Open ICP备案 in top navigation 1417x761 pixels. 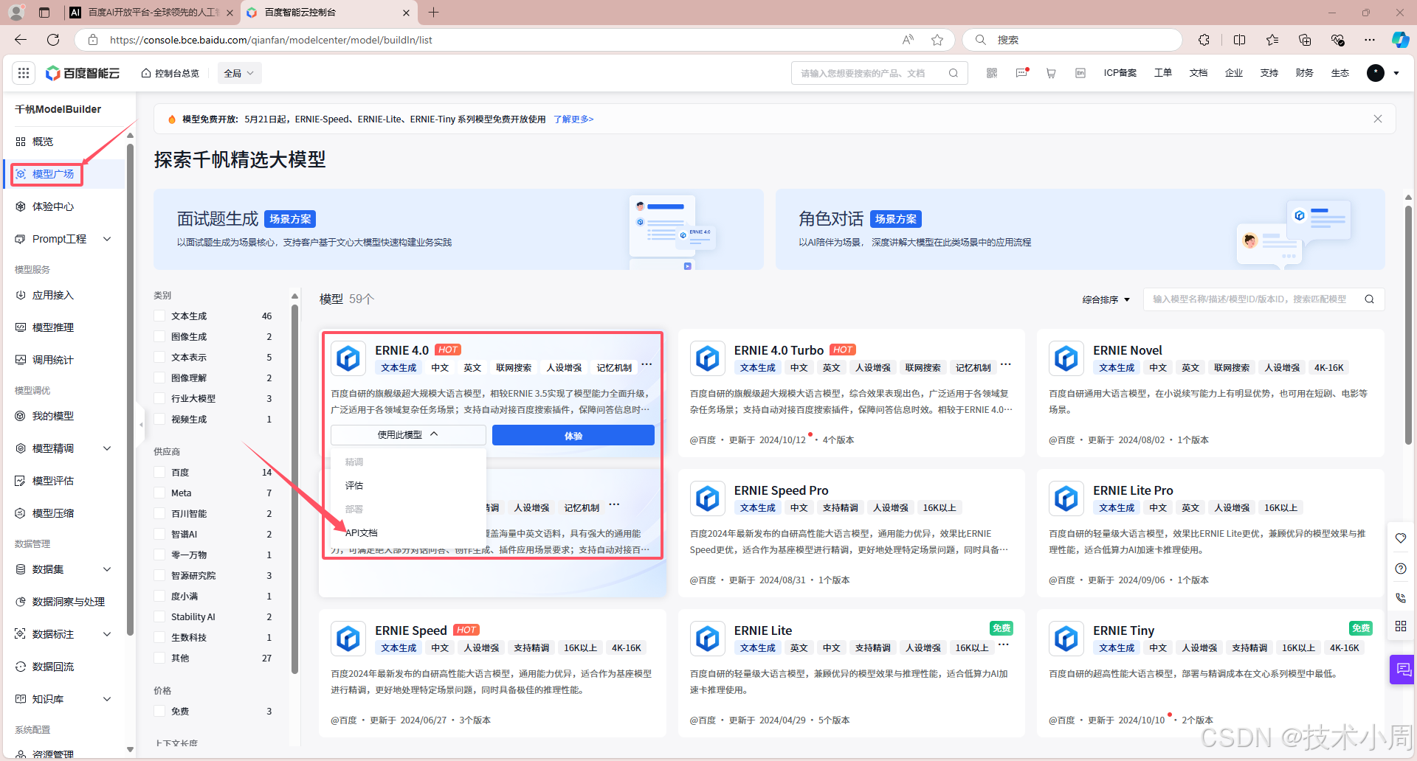pos(1120,73)
